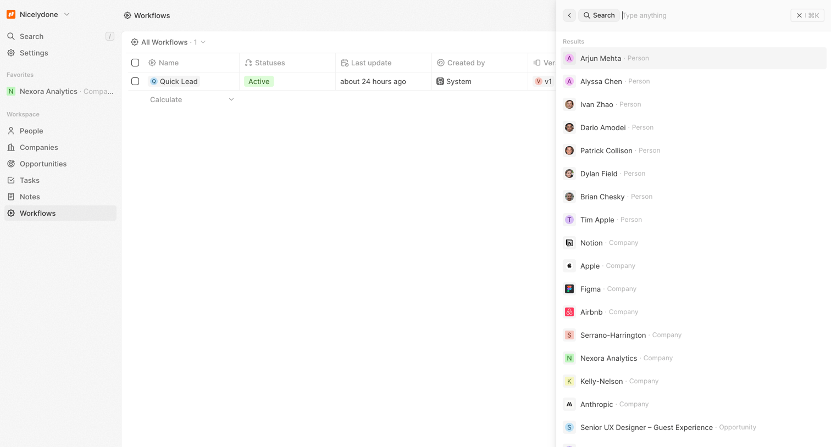Go to Opportunities in the workspace
Screen dimensions: 831x447
pyautogui.click(x=60, y=164)
